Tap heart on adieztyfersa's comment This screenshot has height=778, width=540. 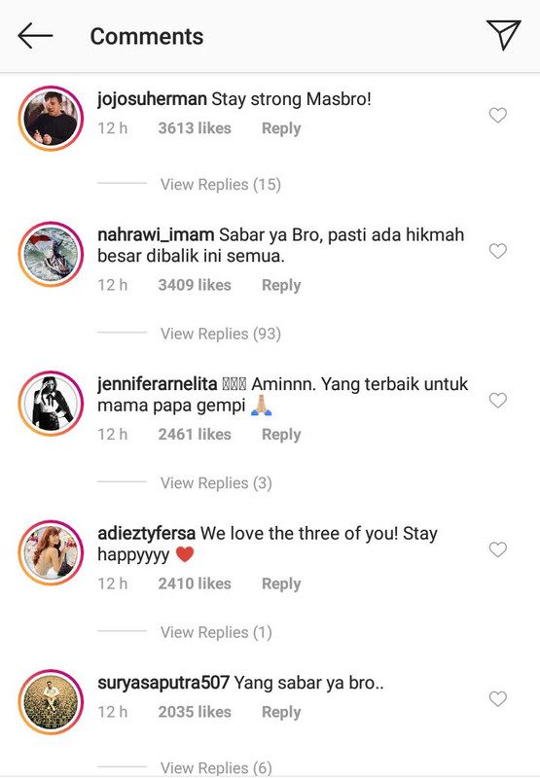(498, 549)
